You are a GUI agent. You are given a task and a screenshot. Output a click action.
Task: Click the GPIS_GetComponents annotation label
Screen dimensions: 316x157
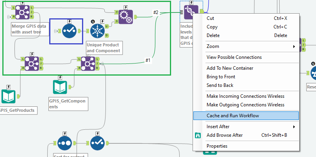coord(68,104)
